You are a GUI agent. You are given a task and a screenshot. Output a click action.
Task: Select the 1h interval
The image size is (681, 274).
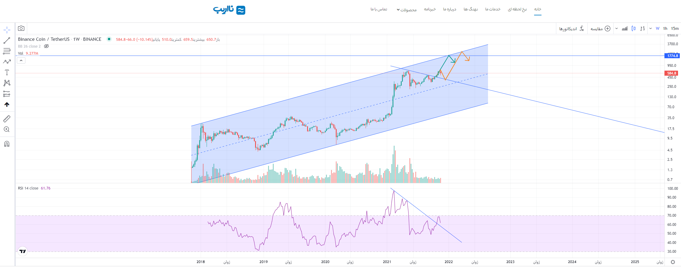[665, 28]
